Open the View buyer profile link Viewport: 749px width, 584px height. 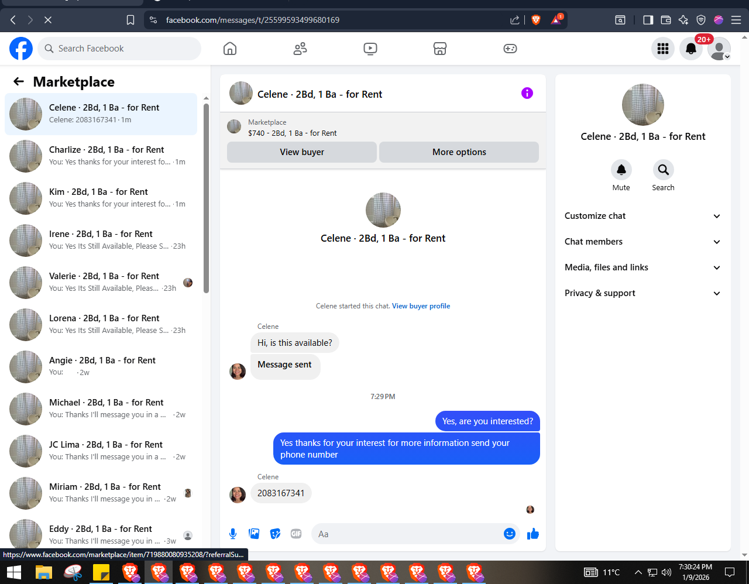[421, 306]
